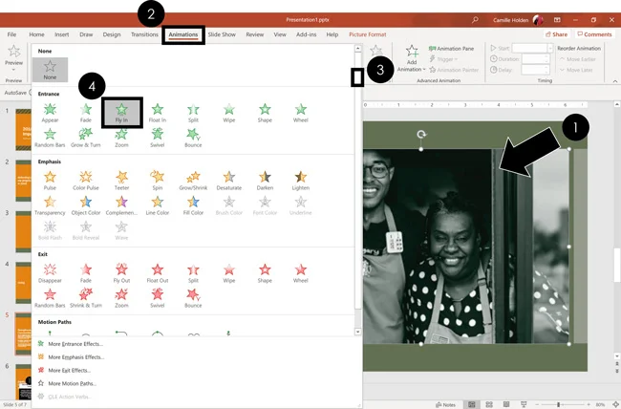
Task: Open the Slide Show tab
Action: [222, 34]
